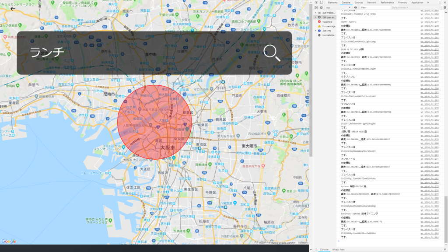Open the Default levels dropdown
The height and width of the screenshot is (252, 448).
(x=400, y=8)
